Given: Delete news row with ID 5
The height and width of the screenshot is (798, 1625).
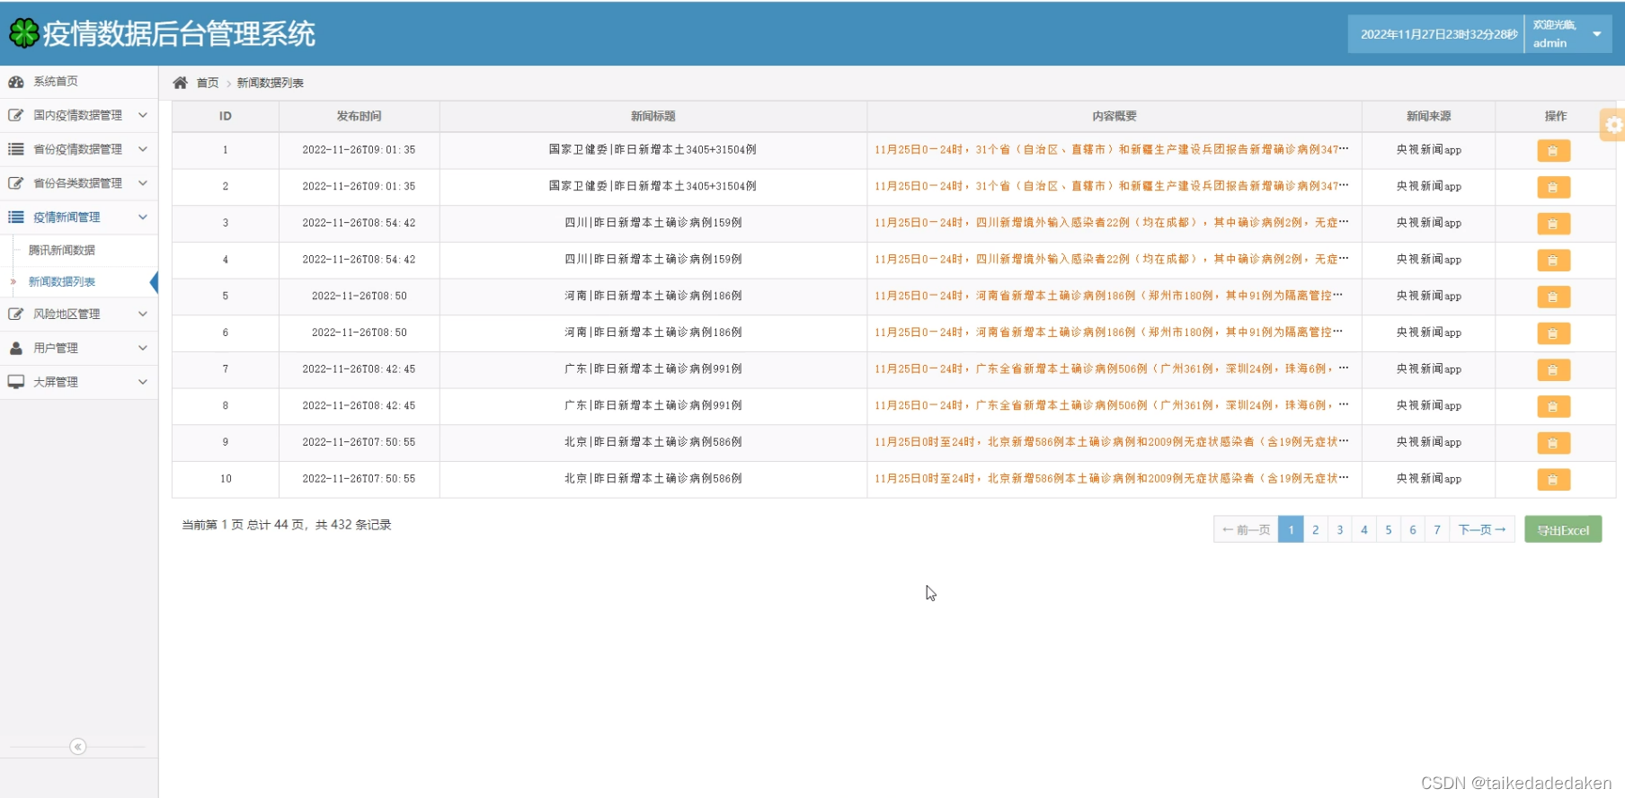Looking at the screenshot, I should 1553,297.
